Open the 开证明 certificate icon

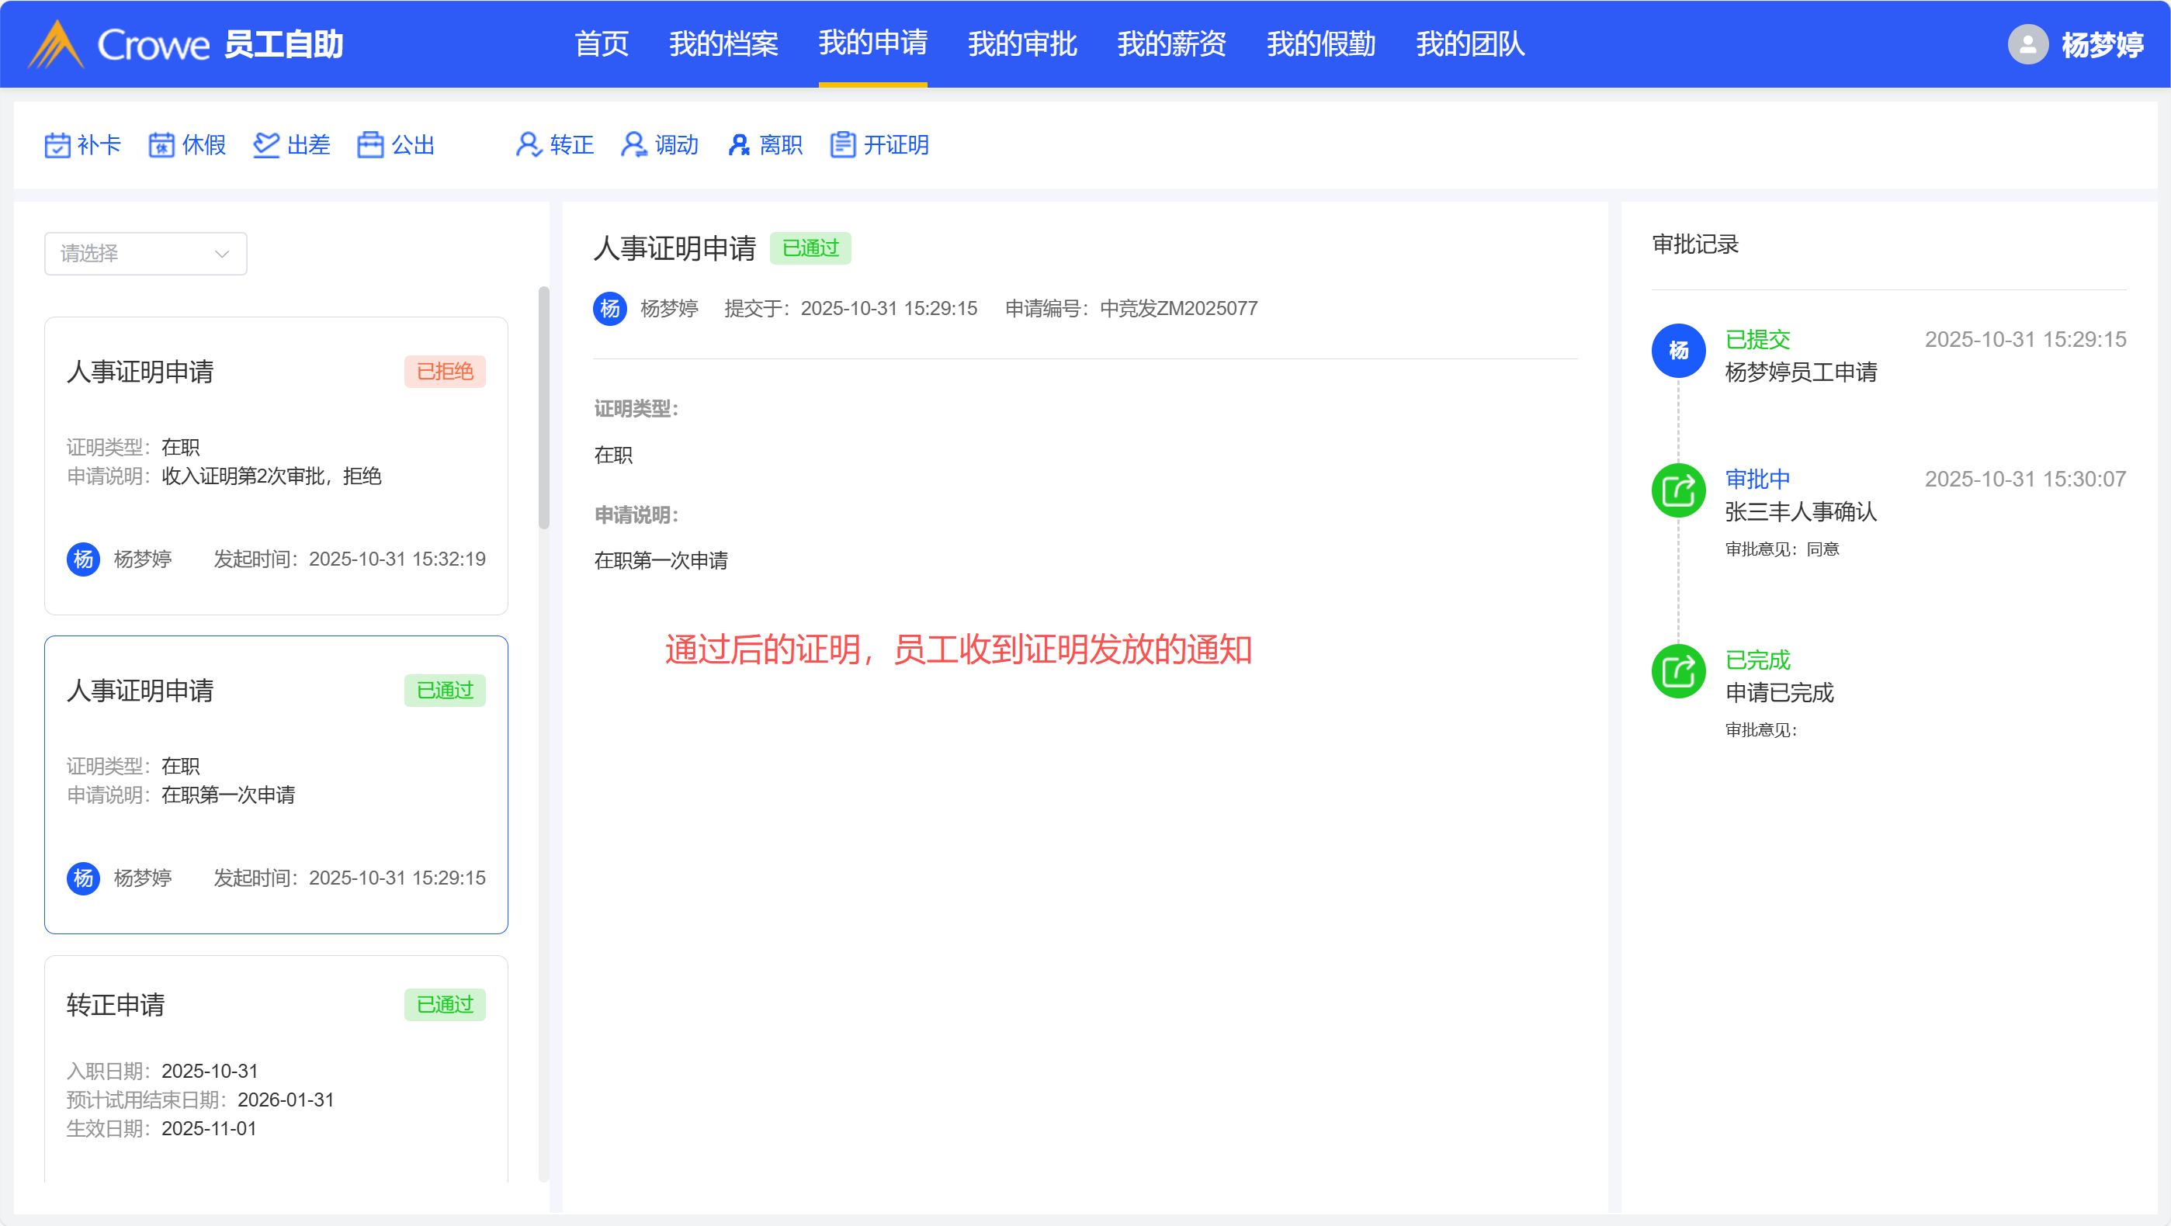point(843,145)
